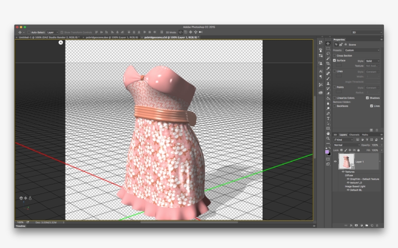398x248 pixels.
Task: Click the purple foreground color swatch
Action: pyautogui.click(x=328, y=151)
